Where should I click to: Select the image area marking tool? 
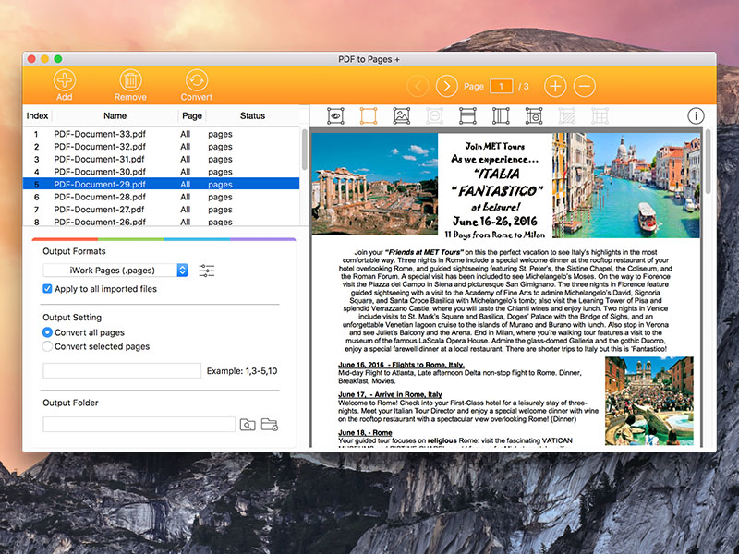[x=402, y=116]
